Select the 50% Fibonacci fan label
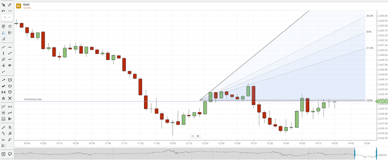The height and width of the screenshot is (160, 388). [369, 32]
